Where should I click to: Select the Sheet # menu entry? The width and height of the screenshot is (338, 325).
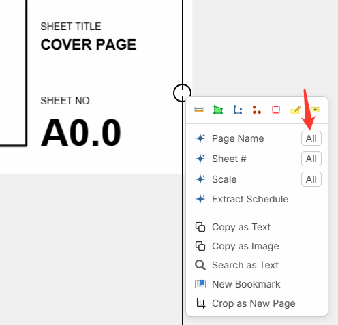click(229, 159)
